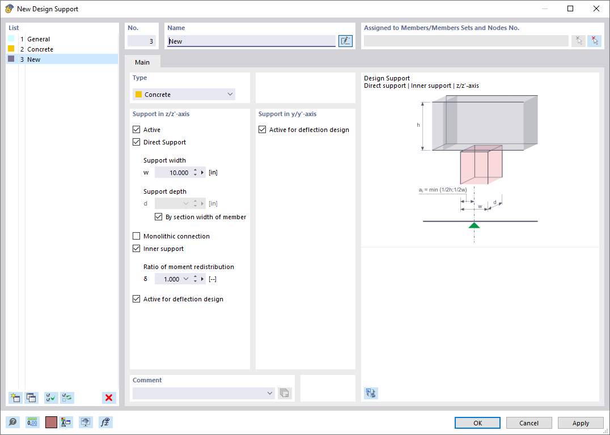Edit the Name field with the rename icon
This screenshot has width=610, height=435.
345,40
